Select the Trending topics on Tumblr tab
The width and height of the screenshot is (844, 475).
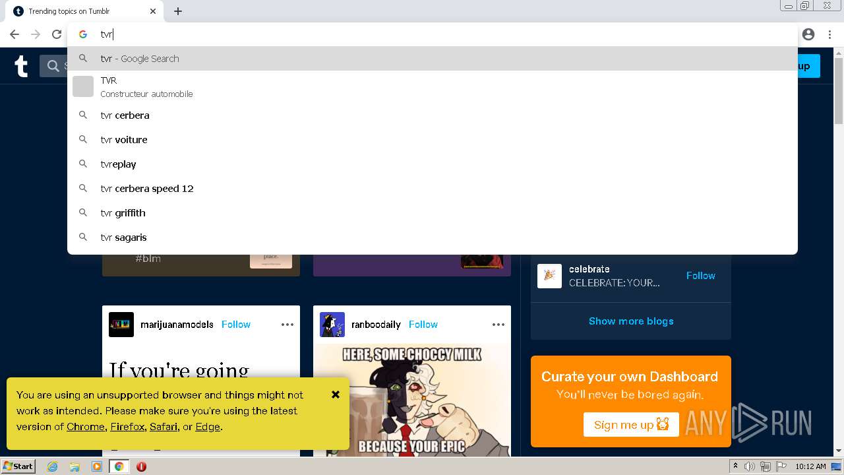(x=86, y=11)
